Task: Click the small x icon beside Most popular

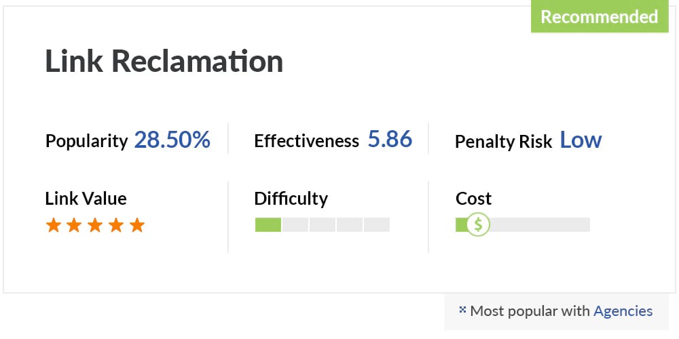Action: pos(462,310)
